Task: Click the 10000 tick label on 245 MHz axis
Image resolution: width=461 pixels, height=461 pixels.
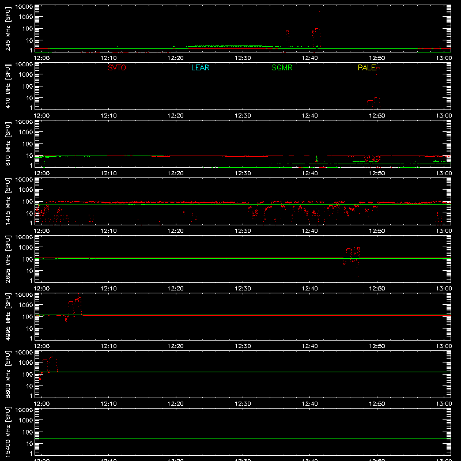Action: click(24, 7)
